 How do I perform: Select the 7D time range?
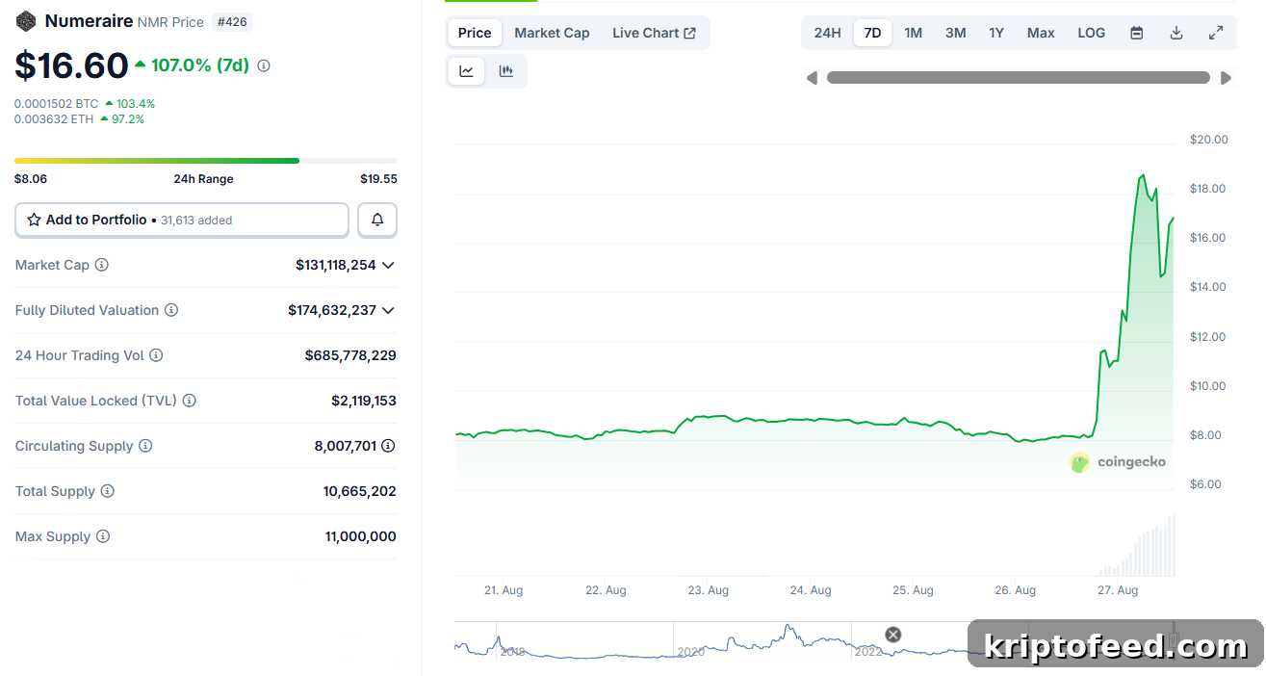click(x=872, y=33)
